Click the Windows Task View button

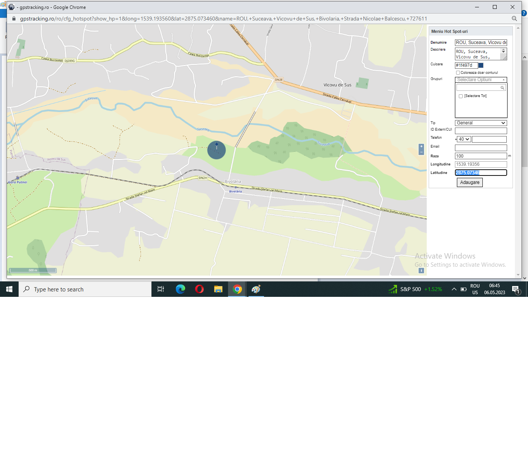click(161, 289)
